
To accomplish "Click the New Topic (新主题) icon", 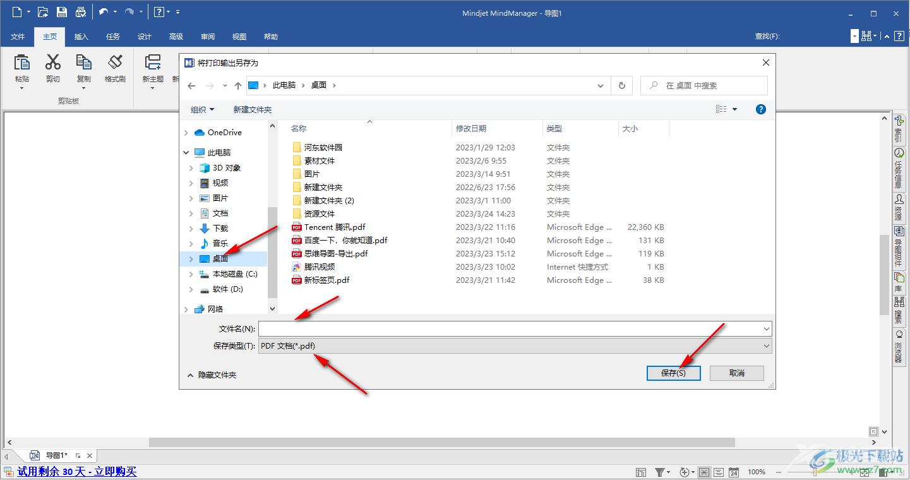I will (153, 62).
